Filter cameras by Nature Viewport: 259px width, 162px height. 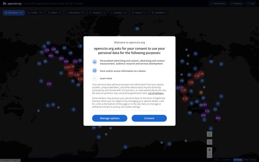tap(139, 13)
